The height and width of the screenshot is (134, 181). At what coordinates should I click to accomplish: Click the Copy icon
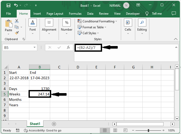16,27
